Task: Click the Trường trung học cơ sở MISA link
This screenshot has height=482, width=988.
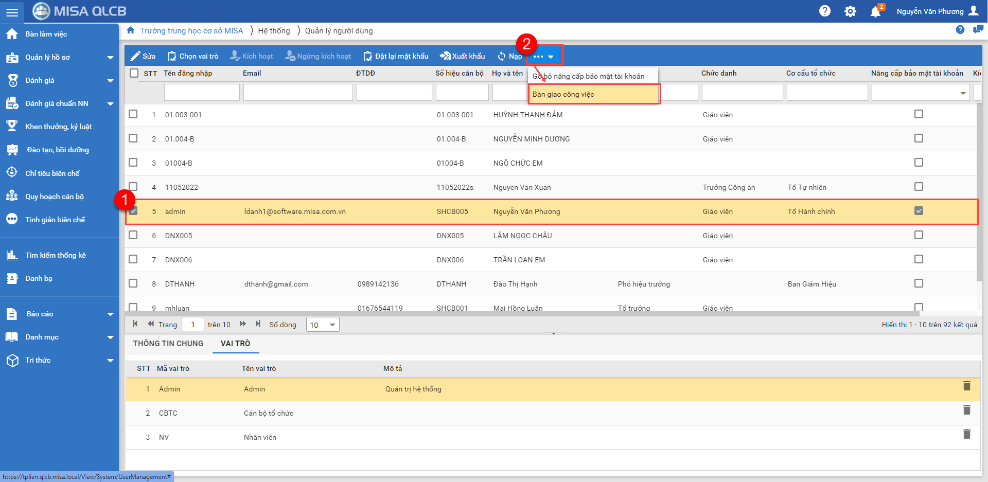Action: (x=191, y=31)
